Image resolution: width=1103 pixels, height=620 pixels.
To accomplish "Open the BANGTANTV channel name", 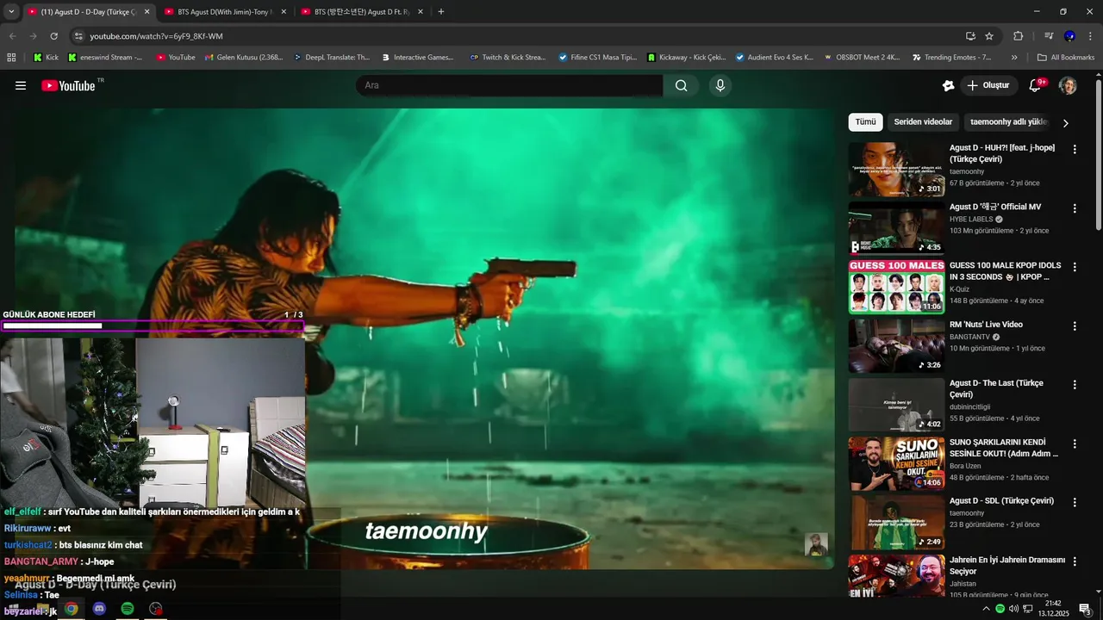I will point(969,337).
